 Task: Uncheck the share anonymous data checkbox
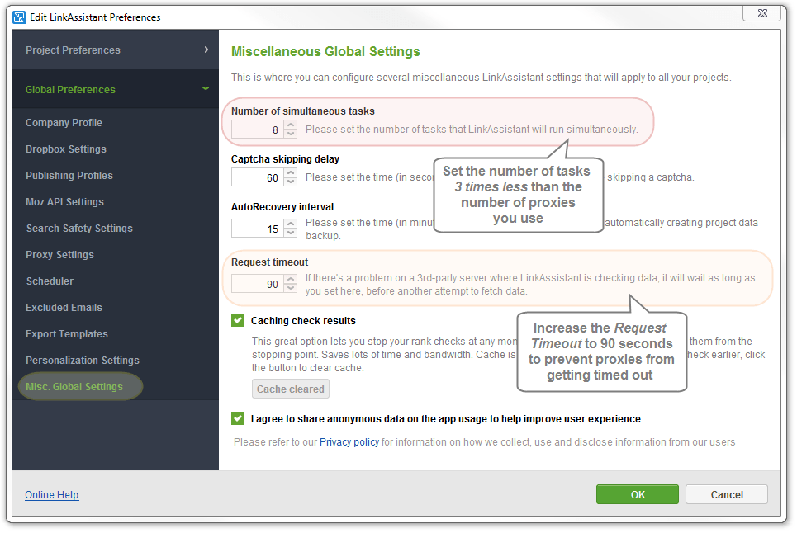[238, 418]
